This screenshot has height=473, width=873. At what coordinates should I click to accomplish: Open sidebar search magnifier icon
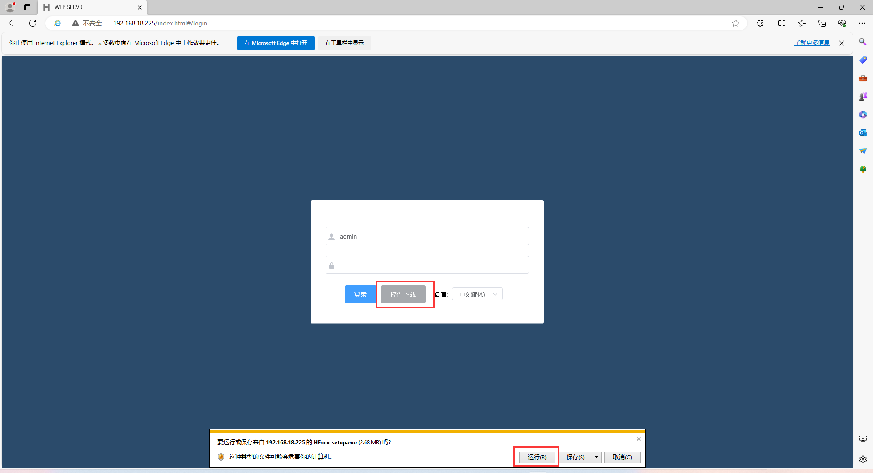[863, 42]
